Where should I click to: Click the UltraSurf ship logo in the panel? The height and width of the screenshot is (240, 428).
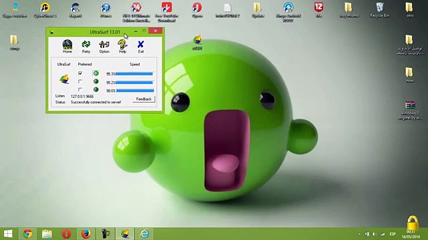64,79
